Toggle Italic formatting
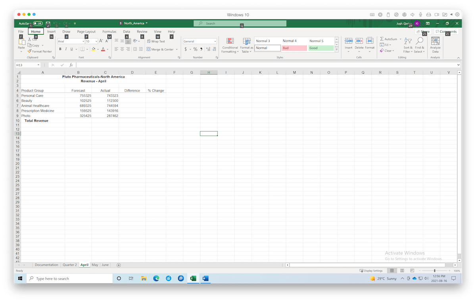This screenshot has width=476, height=302. [66, 49]
